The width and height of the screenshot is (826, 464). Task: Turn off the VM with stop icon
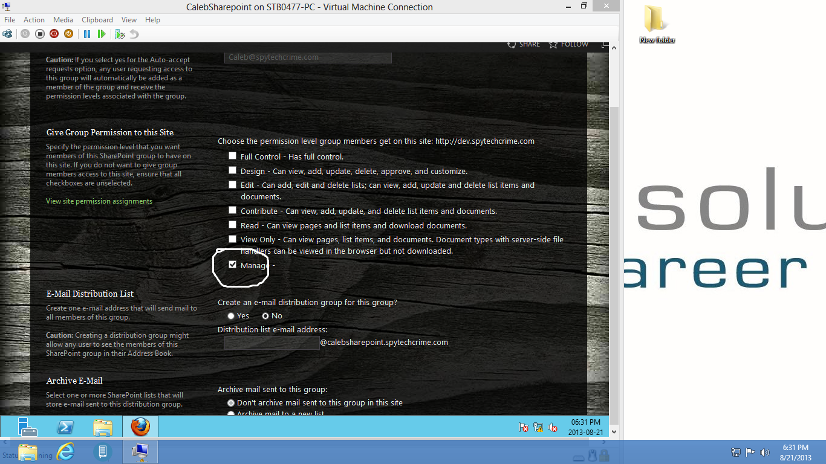(x=39, y=34)
